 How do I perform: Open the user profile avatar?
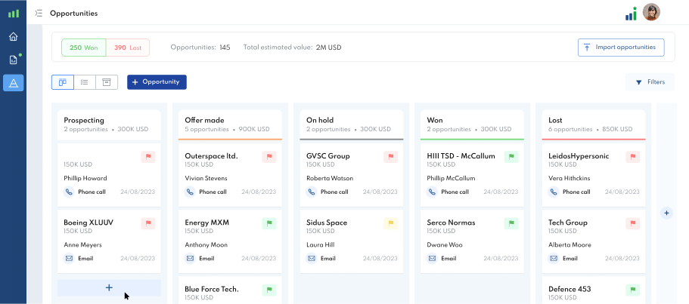pos(650,13)
